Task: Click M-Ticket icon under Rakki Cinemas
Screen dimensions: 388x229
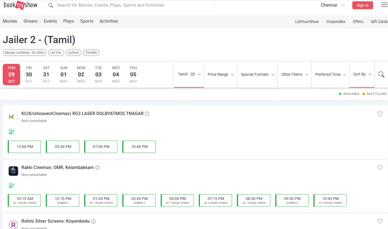Action: click(x=12, y=185)
